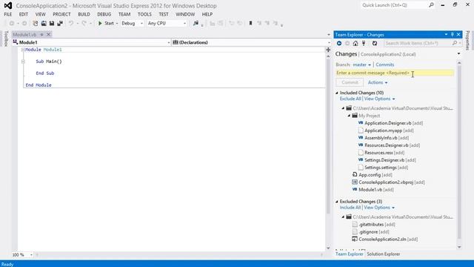The height and width of the screenshot is (267, 474).
Task: Open the Changes page header dropdown
Action: 458,54
